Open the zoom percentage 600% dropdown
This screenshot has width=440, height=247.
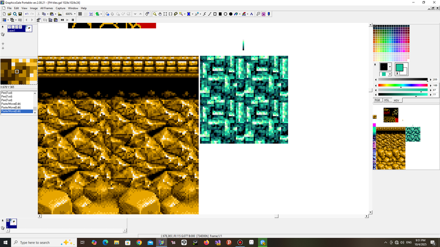(x=75, y=14)
